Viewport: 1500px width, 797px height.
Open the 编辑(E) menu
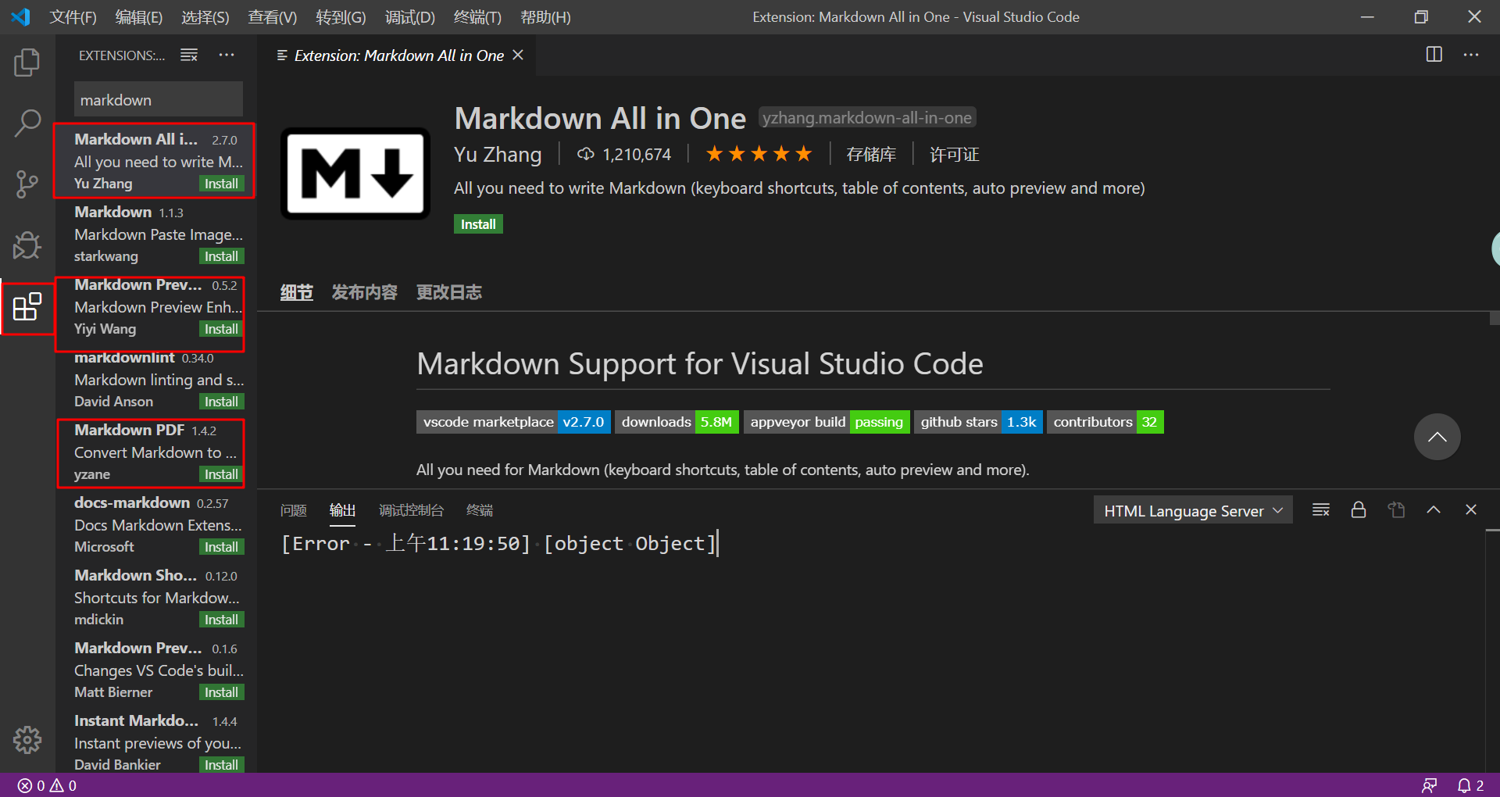pyautogui.click(x=139, y=17)
